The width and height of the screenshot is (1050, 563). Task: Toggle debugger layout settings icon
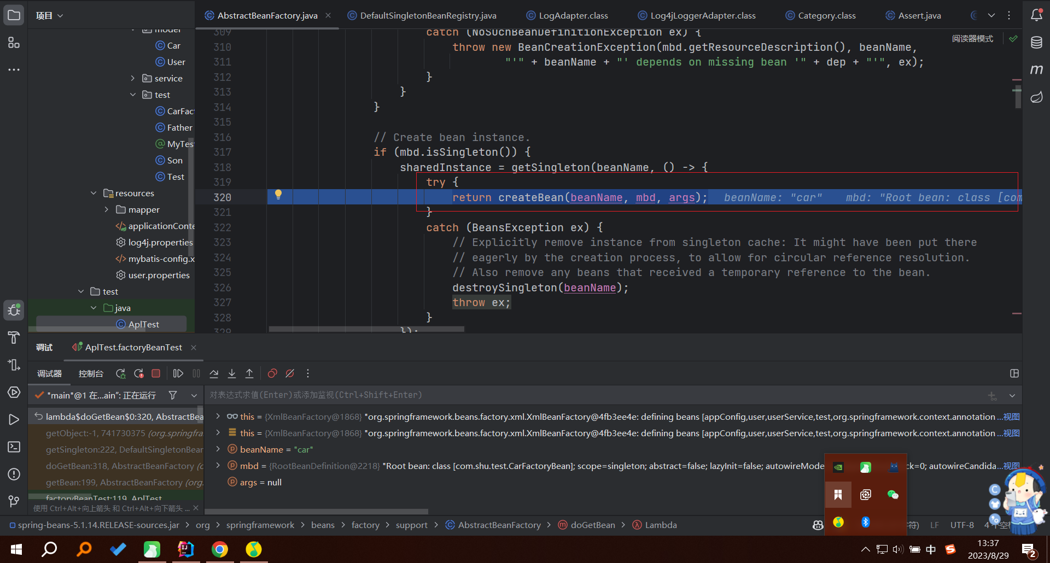click(1014, 373)
